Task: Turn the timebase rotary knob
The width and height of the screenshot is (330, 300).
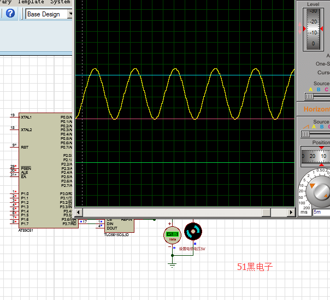Action: pyautogui.click(x=319, y=191)
